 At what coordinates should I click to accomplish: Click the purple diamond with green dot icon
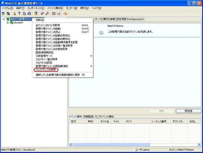(47, 13)
